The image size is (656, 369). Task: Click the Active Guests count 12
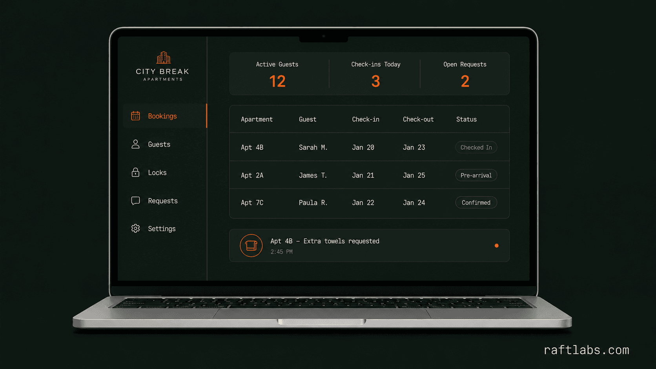click(277, 82)
